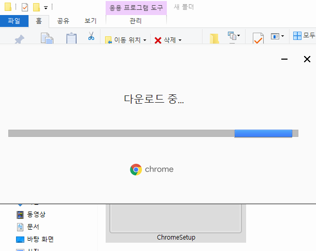
Task: Open the new item dropdown icon
Action: [234, 36]
